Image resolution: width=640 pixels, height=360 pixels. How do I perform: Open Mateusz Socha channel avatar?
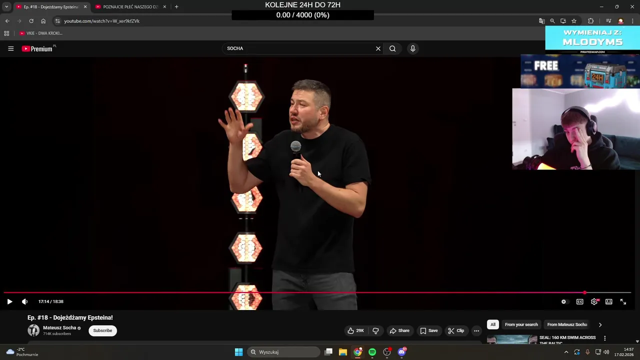(x=33, y=330)
